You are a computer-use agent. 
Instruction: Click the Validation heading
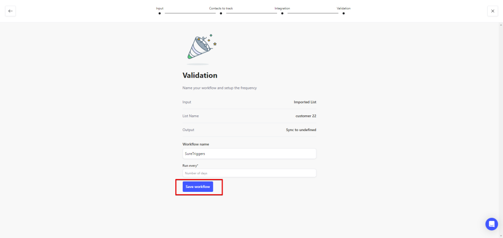pos(200,76)
